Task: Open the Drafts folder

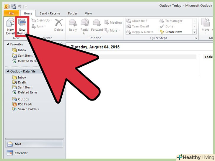Action: coord(19,82)
